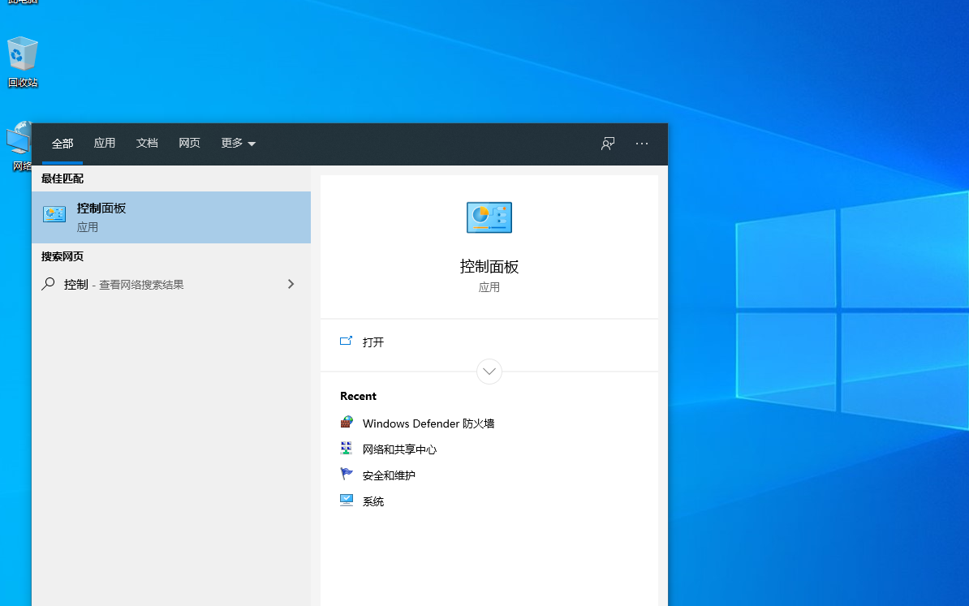Open the three-dots options menu
Screen dimensions: 969x606
pyautogui.click(x=642, y=144)
